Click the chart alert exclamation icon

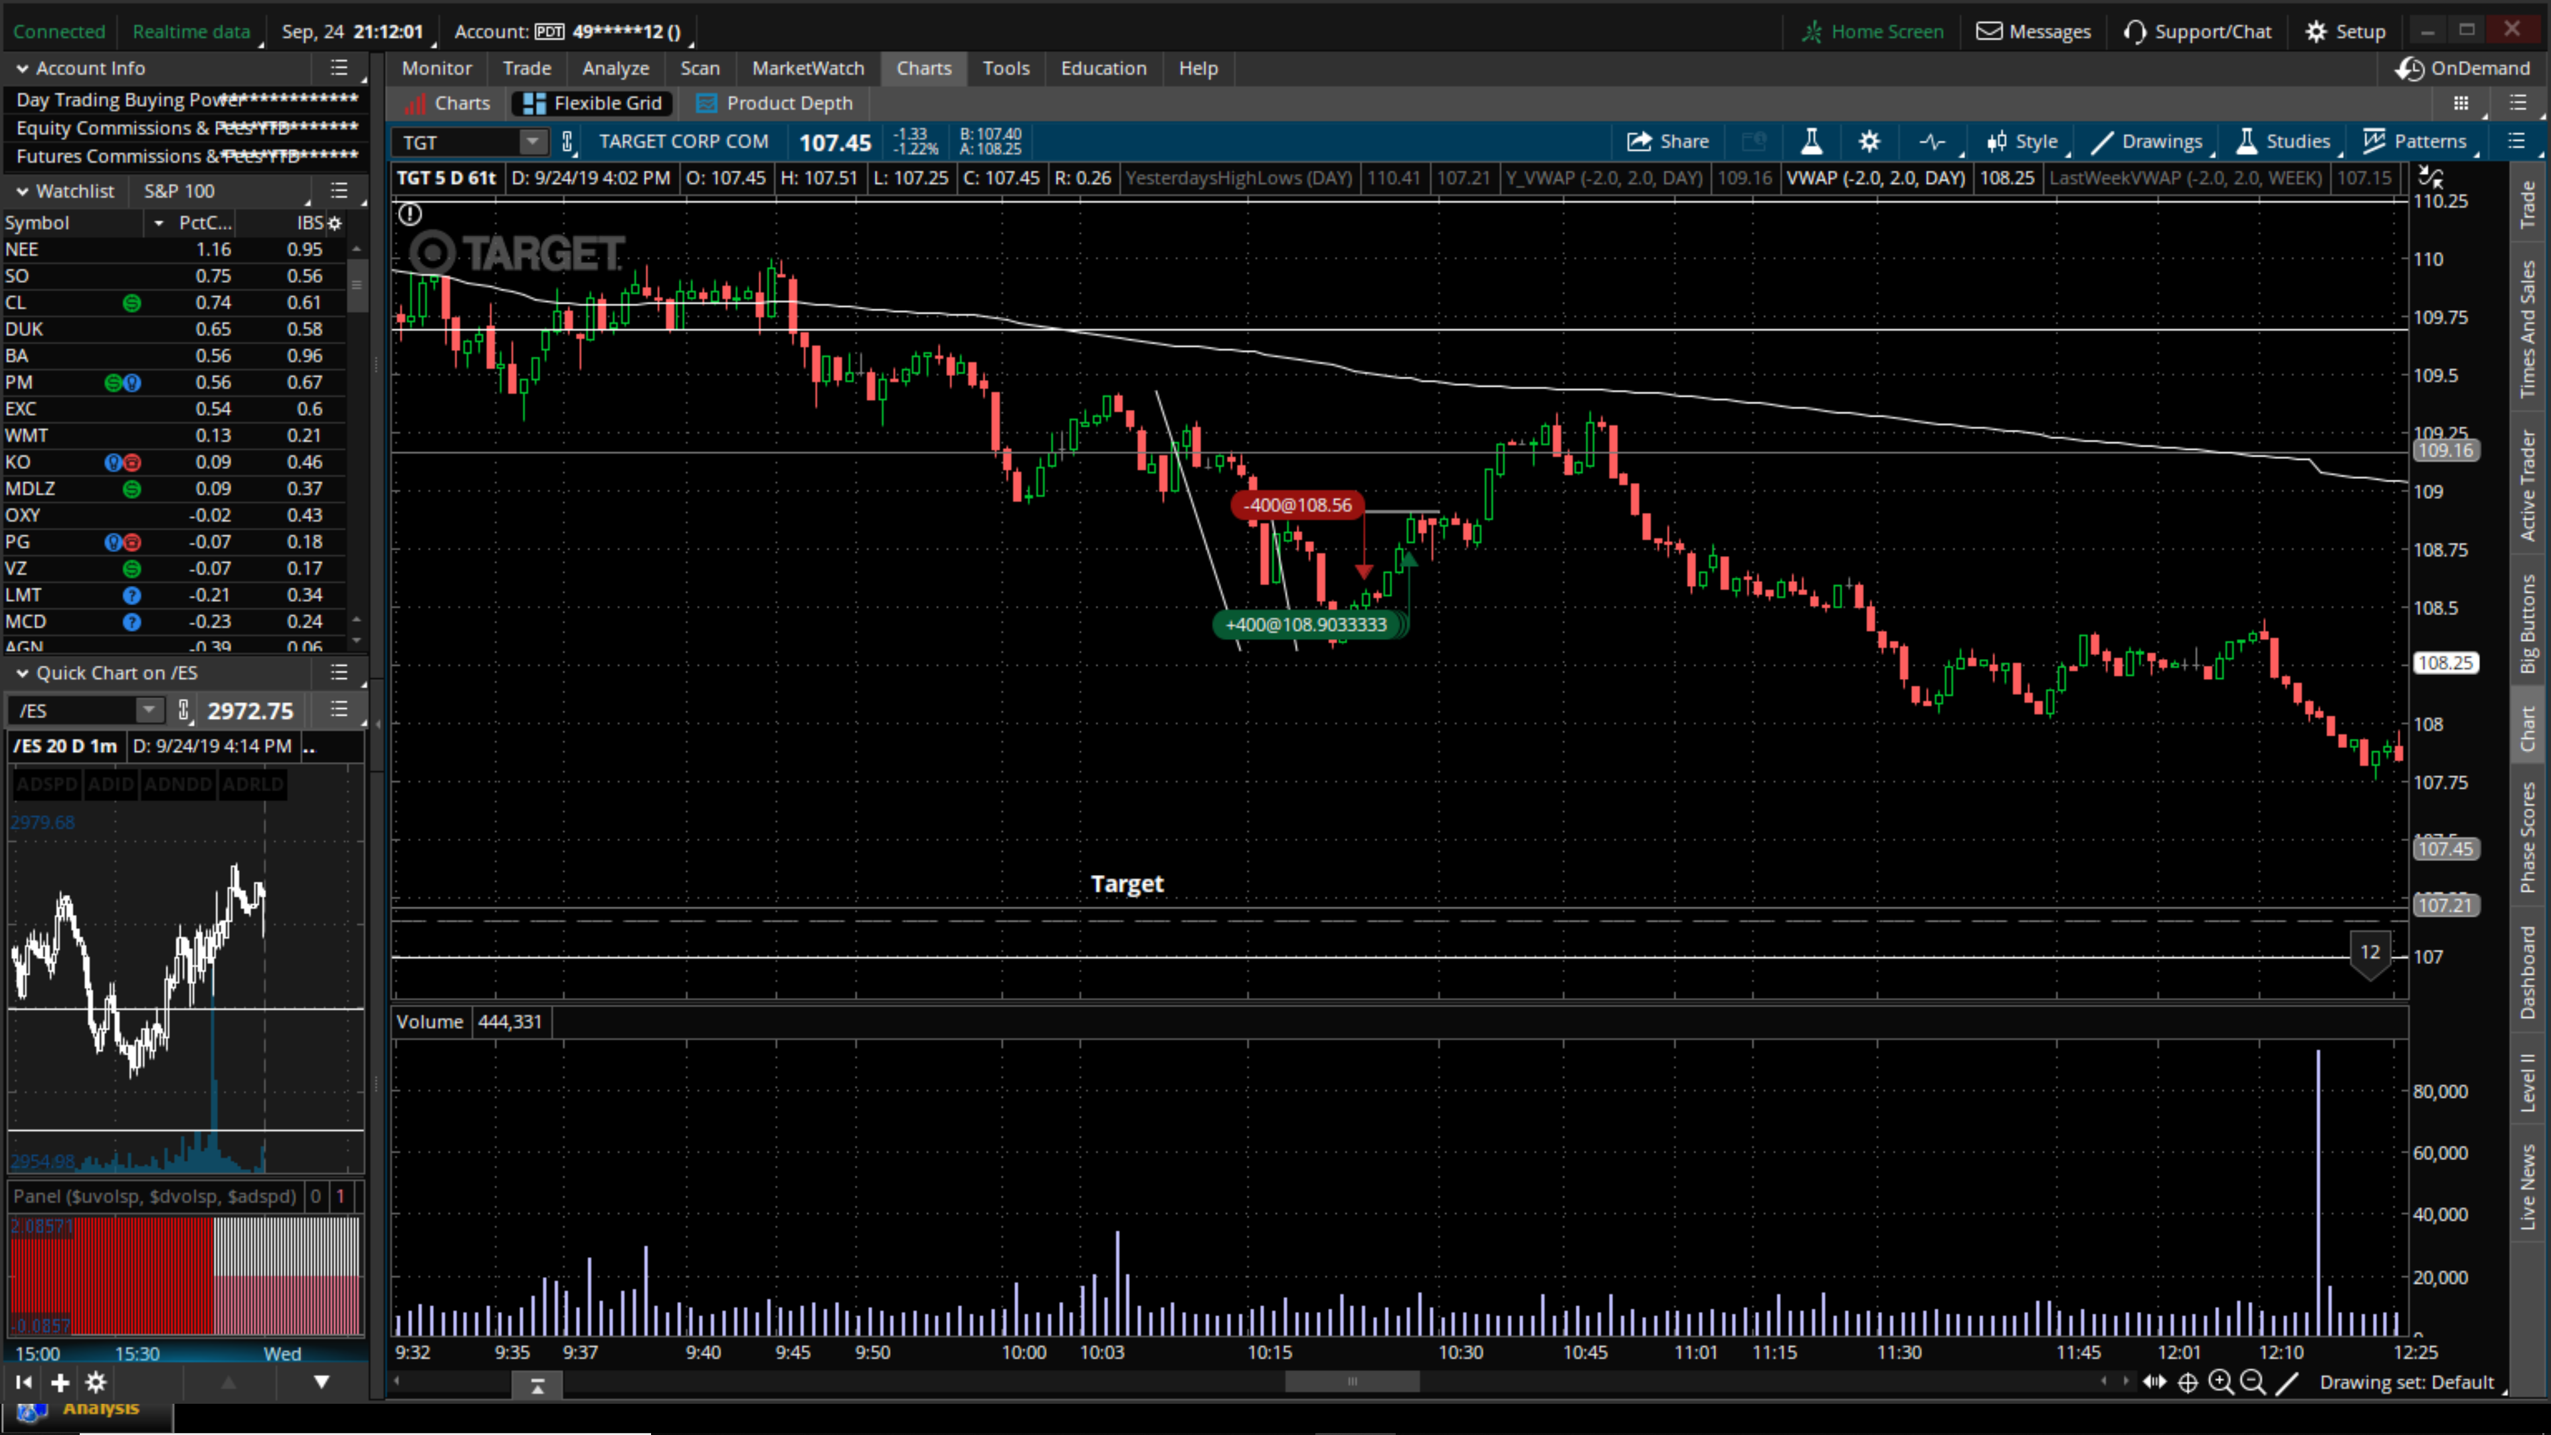click(410, 214)
